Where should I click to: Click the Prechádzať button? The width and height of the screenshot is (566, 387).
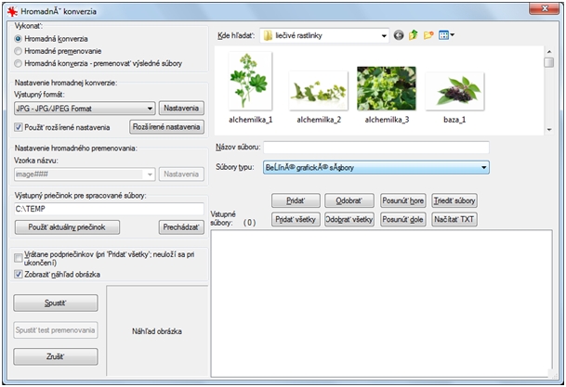click(181, 227)
